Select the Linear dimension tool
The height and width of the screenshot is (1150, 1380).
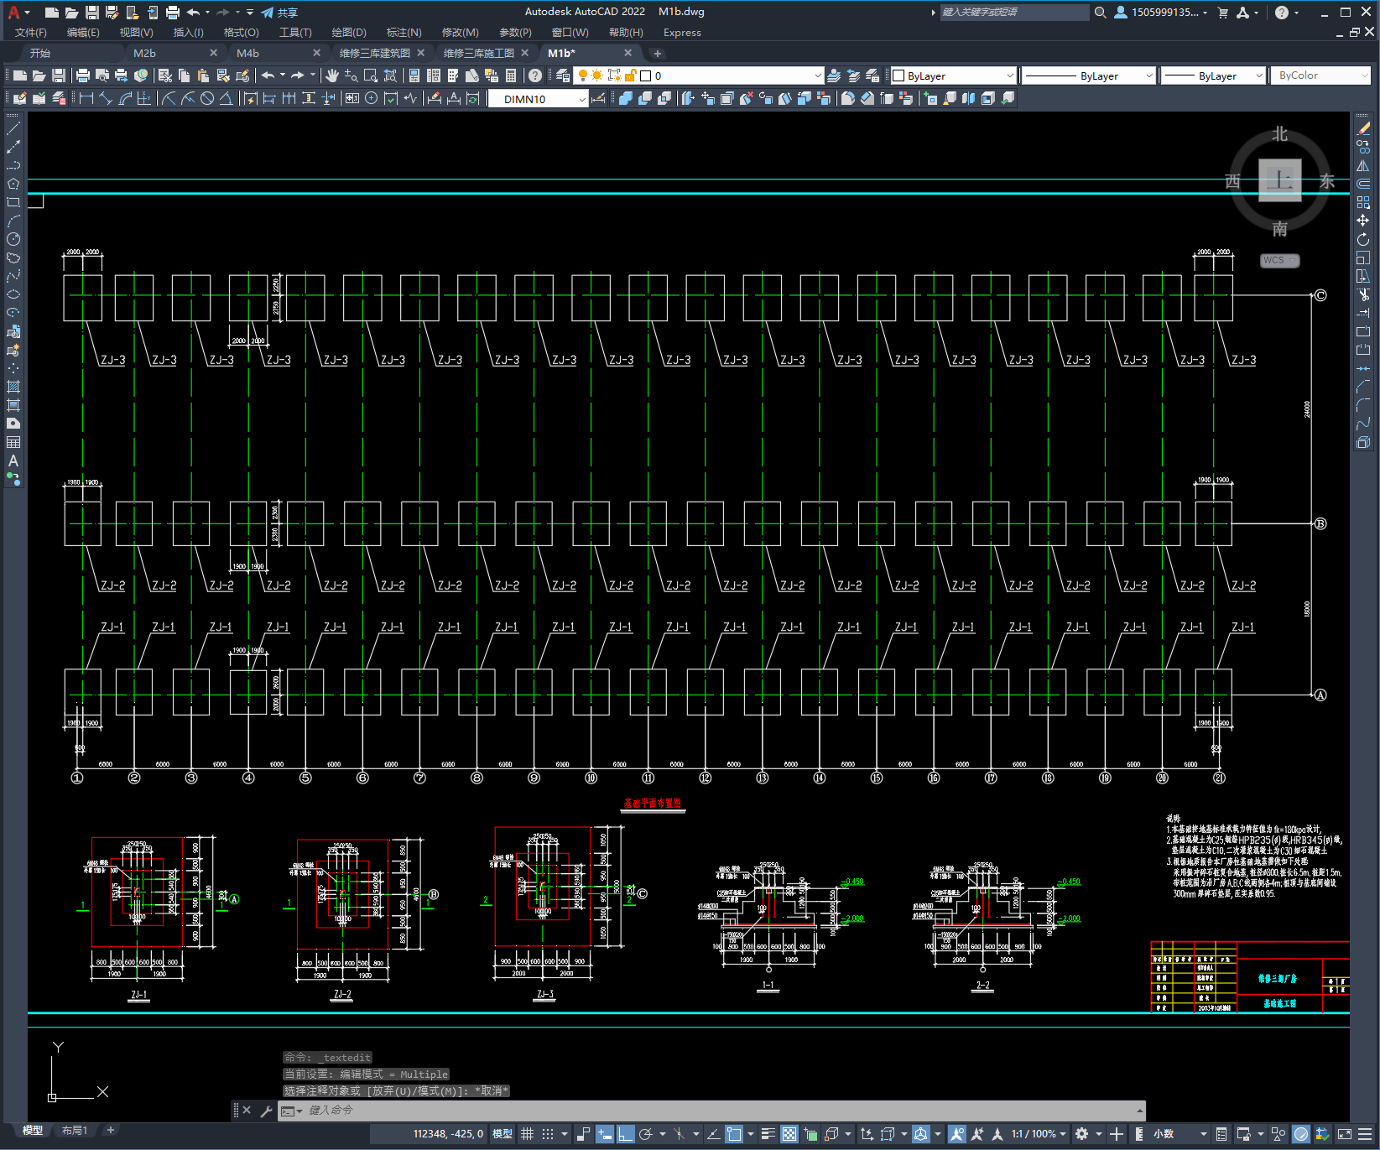[x=86, y=98]
